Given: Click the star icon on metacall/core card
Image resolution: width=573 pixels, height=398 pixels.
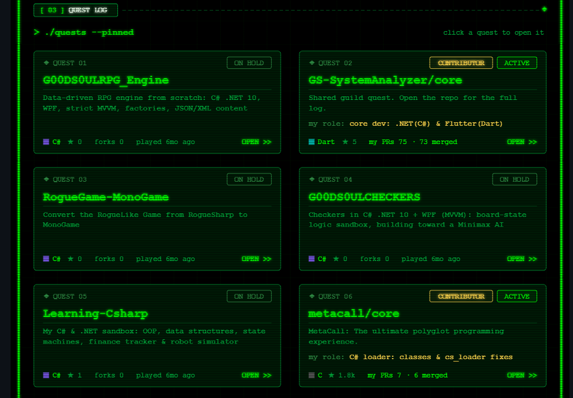Looking at the screenshot, I should [x=331, y=375].
